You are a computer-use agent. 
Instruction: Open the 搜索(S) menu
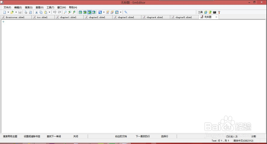pyautogui.click(x=29, y=7)
